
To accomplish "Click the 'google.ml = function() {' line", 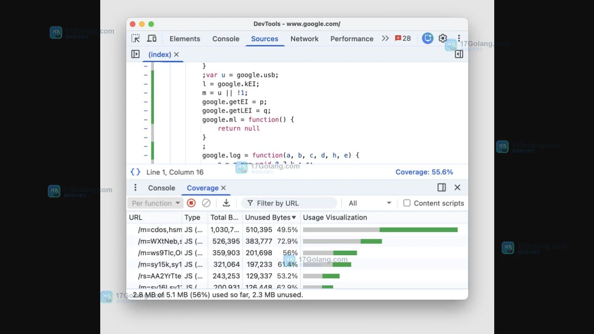I will click(248, 120).
